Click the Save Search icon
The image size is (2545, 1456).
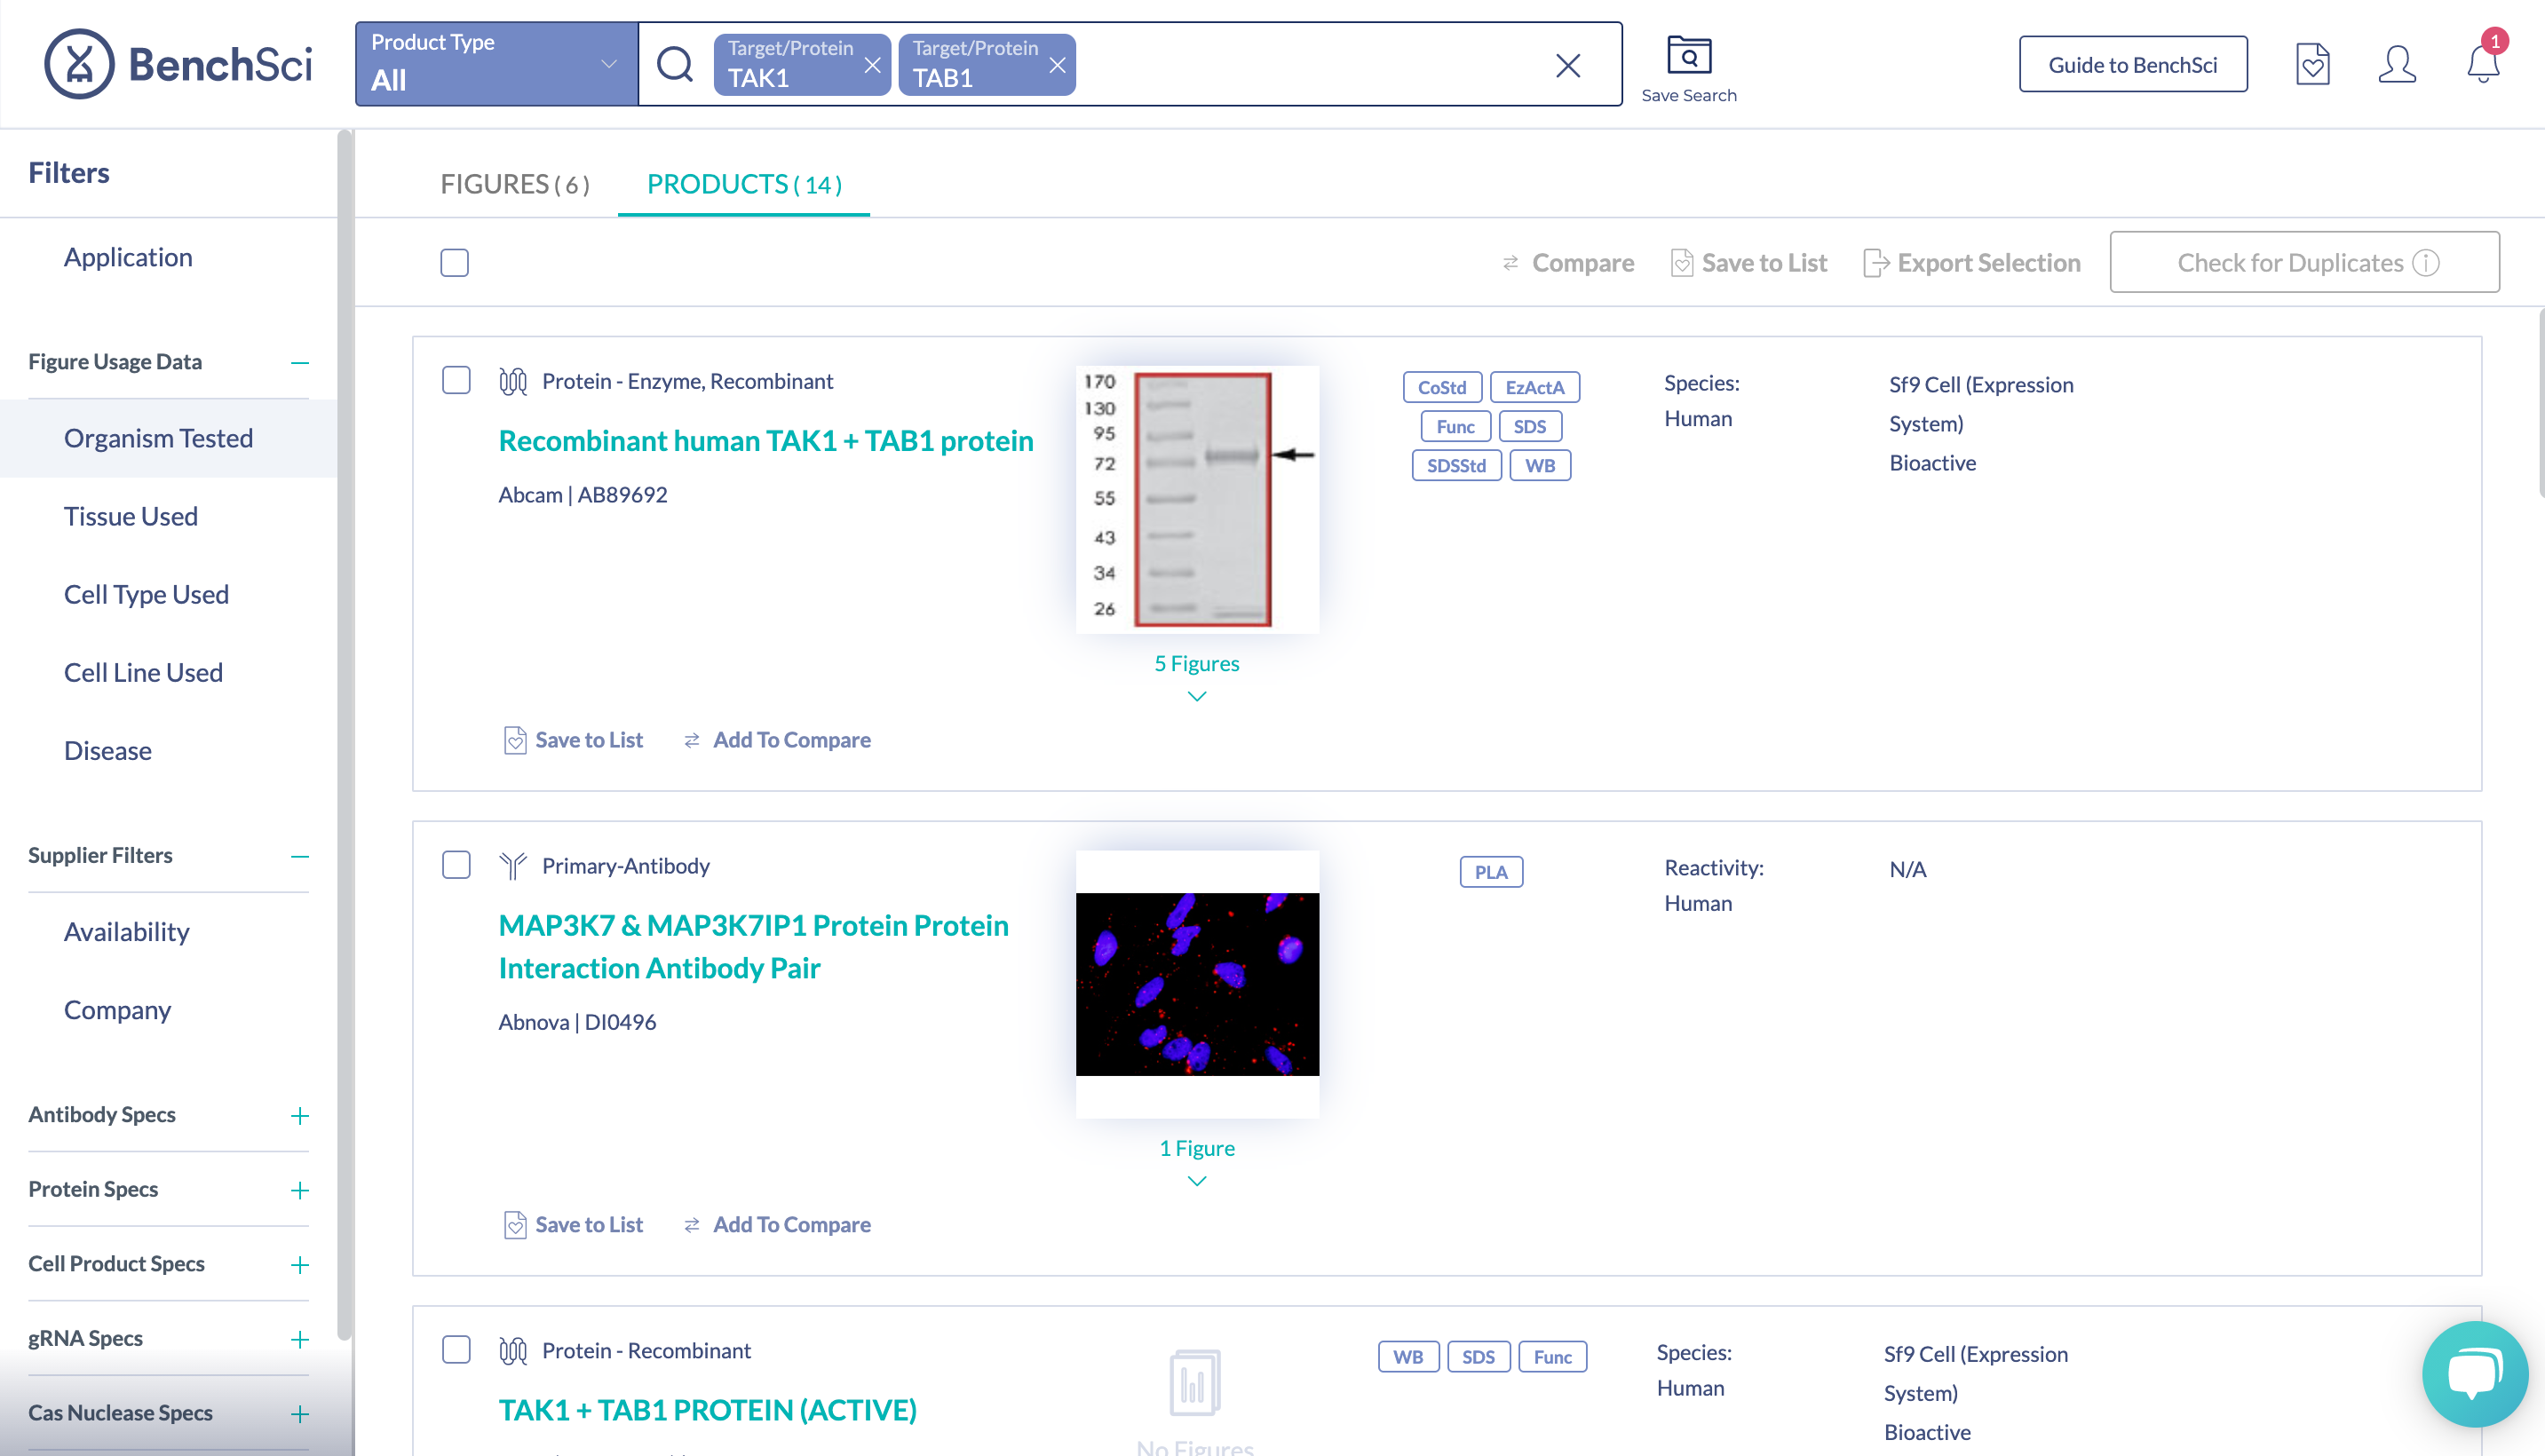coord(1688,57)
